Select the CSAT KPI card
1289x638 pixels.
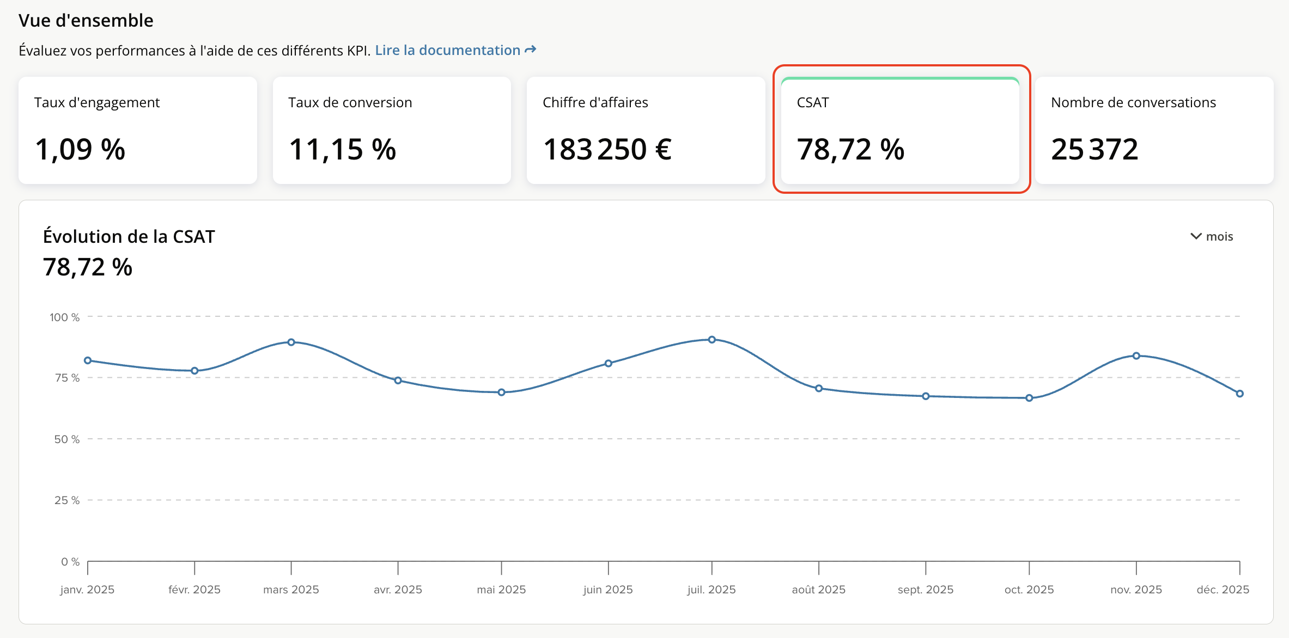pyautogui.click(x=900, y=130)
